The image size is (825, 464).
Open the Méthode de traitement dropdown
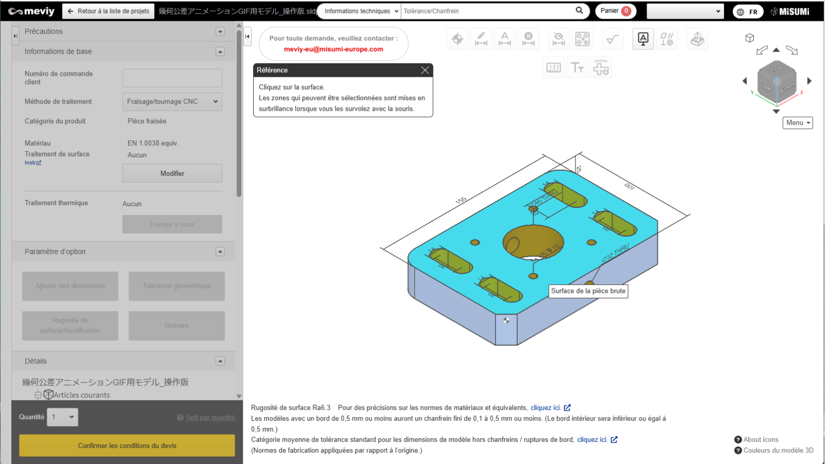click(x=172, y=102)
